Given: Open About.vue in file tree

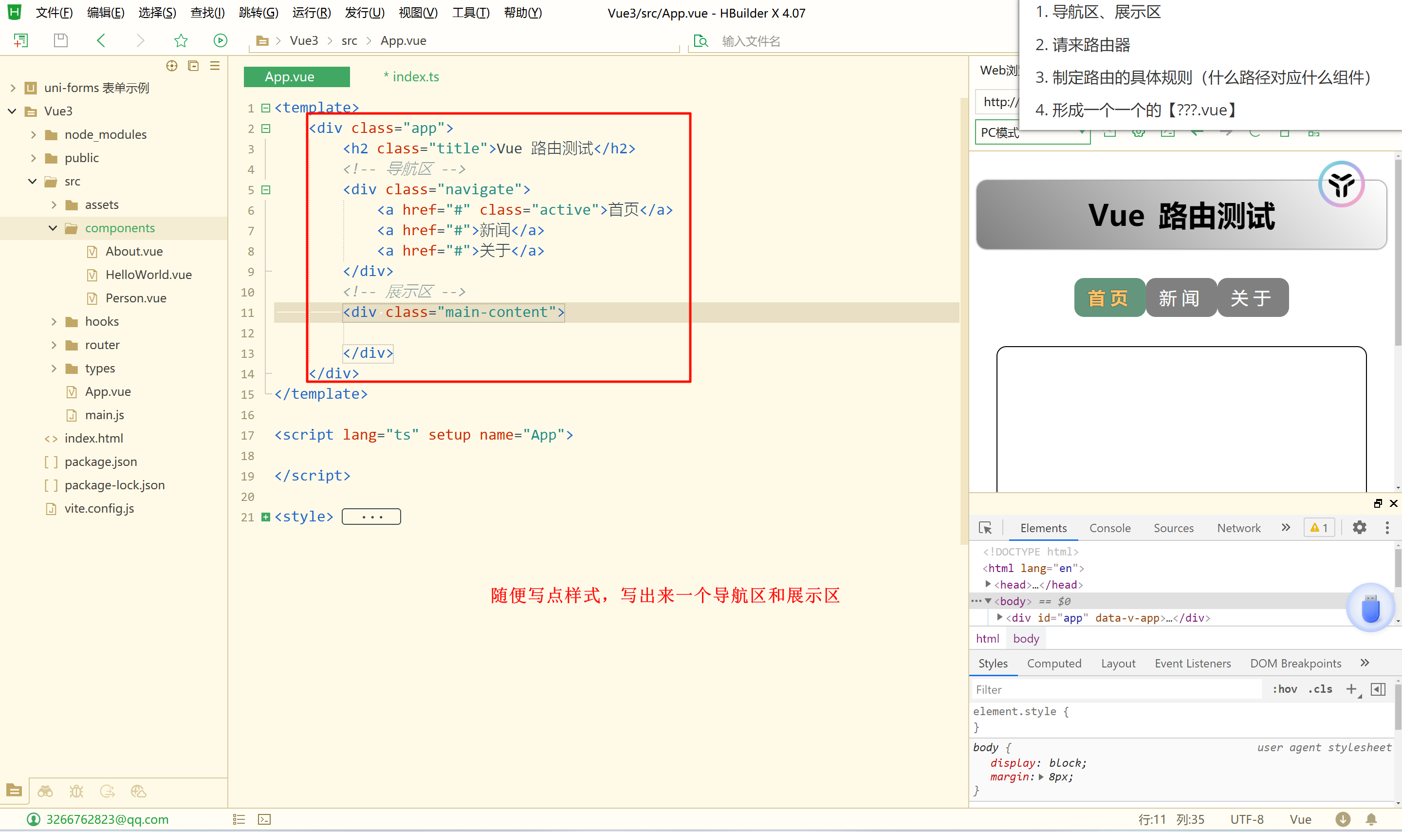Looking at the screenshot, I should click(x=134, y=251).
